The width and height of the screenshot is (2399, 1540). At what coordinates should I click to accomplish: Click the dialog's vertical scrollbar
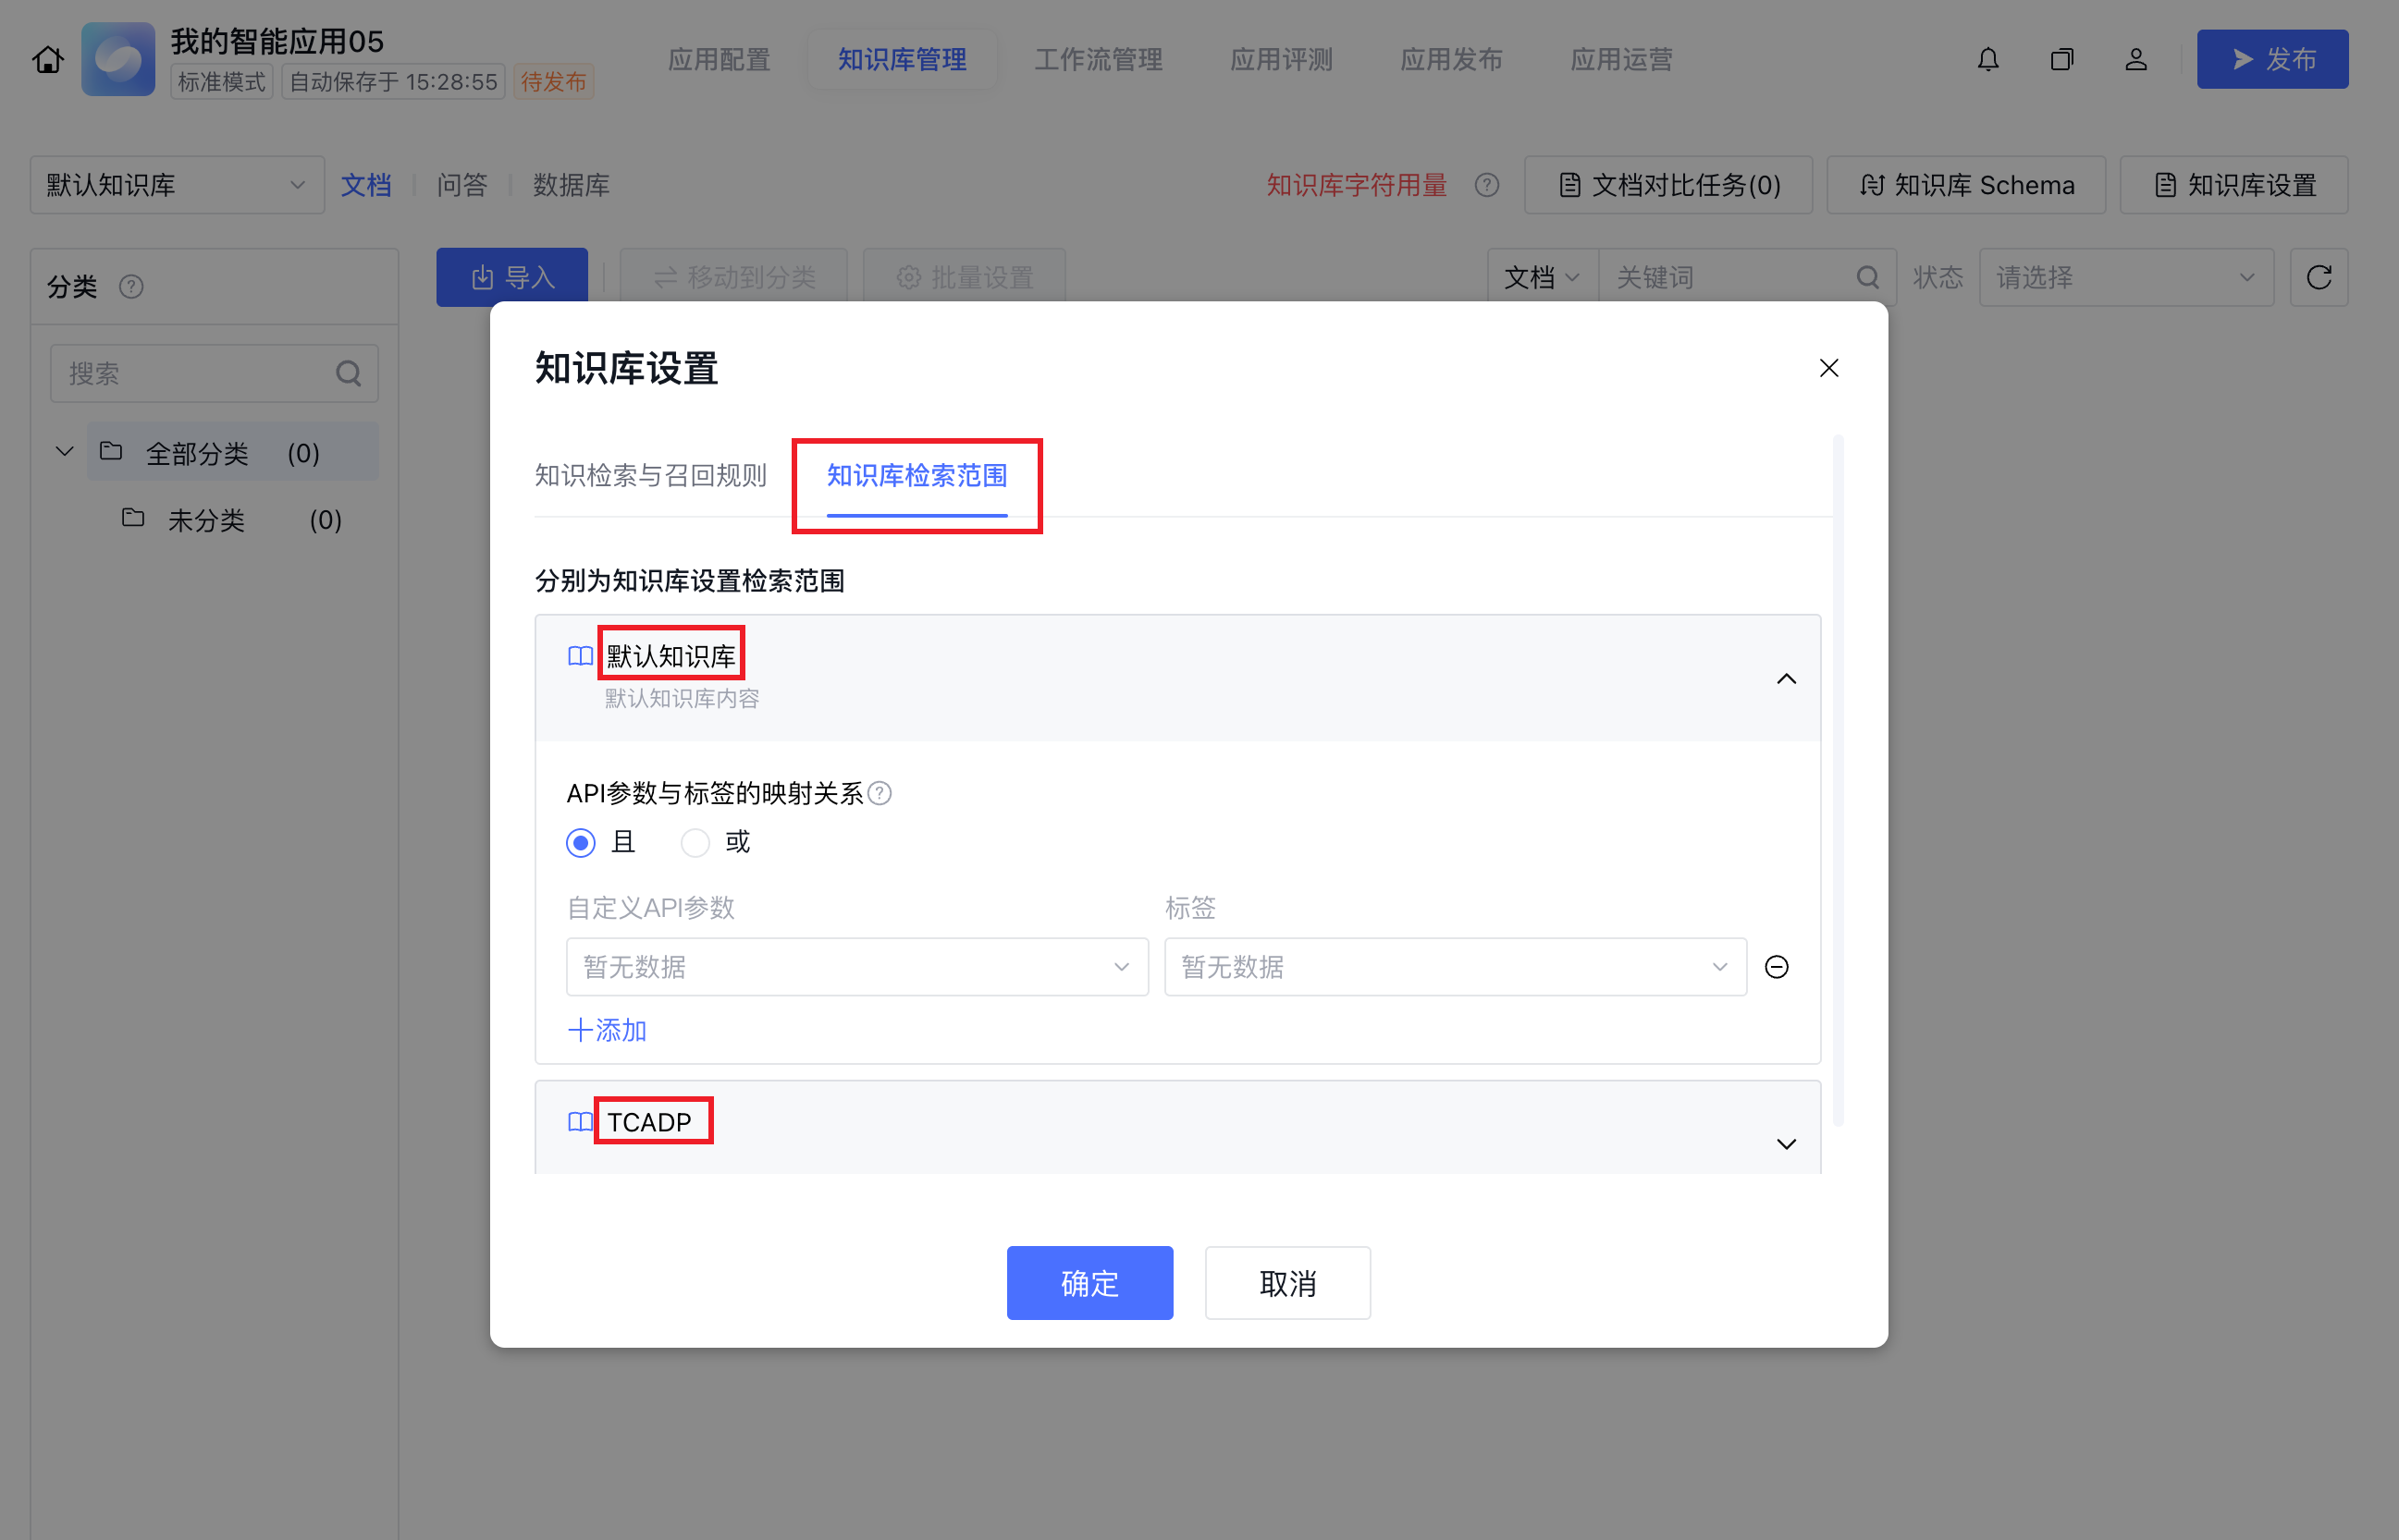(x=1838, y=780)
